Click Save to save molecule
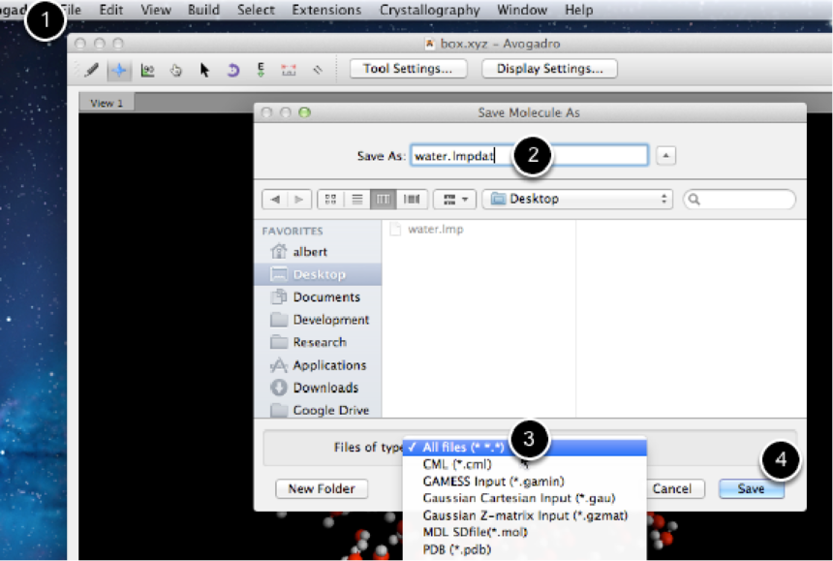This screenshot has height=561, width=833. coord(752,488)
